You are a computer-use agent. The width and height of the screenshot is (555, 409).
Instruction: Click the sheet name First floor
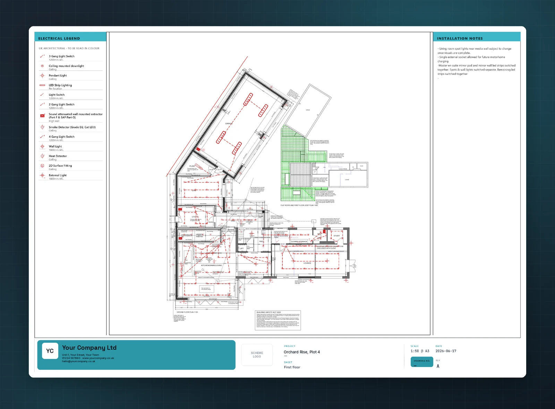(292, 367)
